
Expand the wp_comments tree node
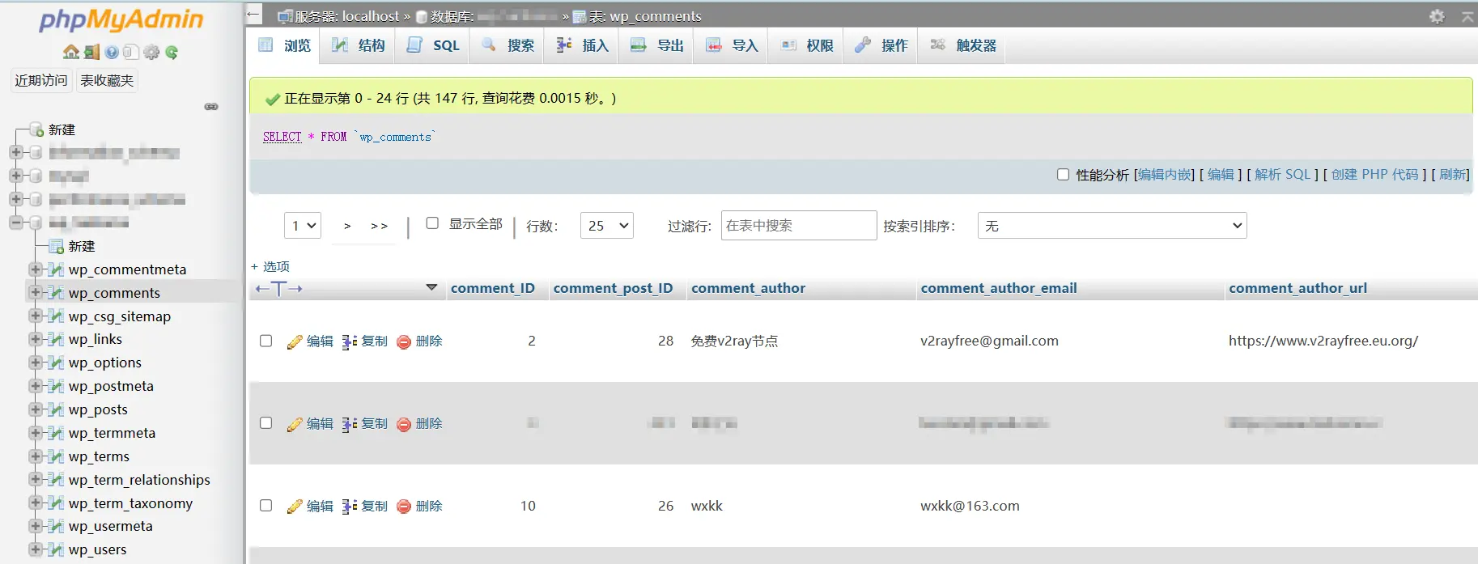click(x=35, y=292)
